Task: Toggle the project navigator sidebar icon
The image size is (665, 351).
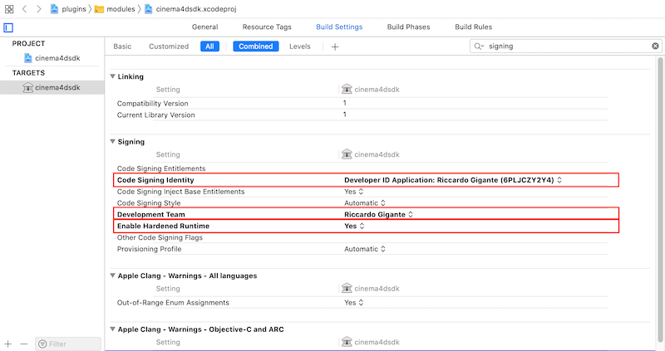Action: coord(8,27)
